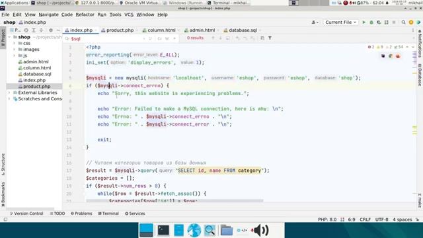Open the terminal emulator in dock

(x=163, y=231)
